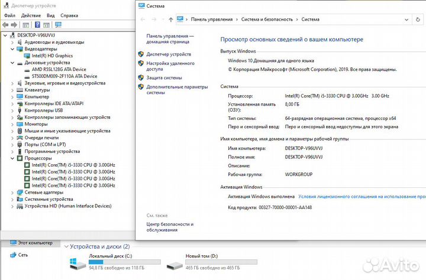Scan for hardware changes monitor icon
Screen dimensions: 426x280
coord(58,25)
